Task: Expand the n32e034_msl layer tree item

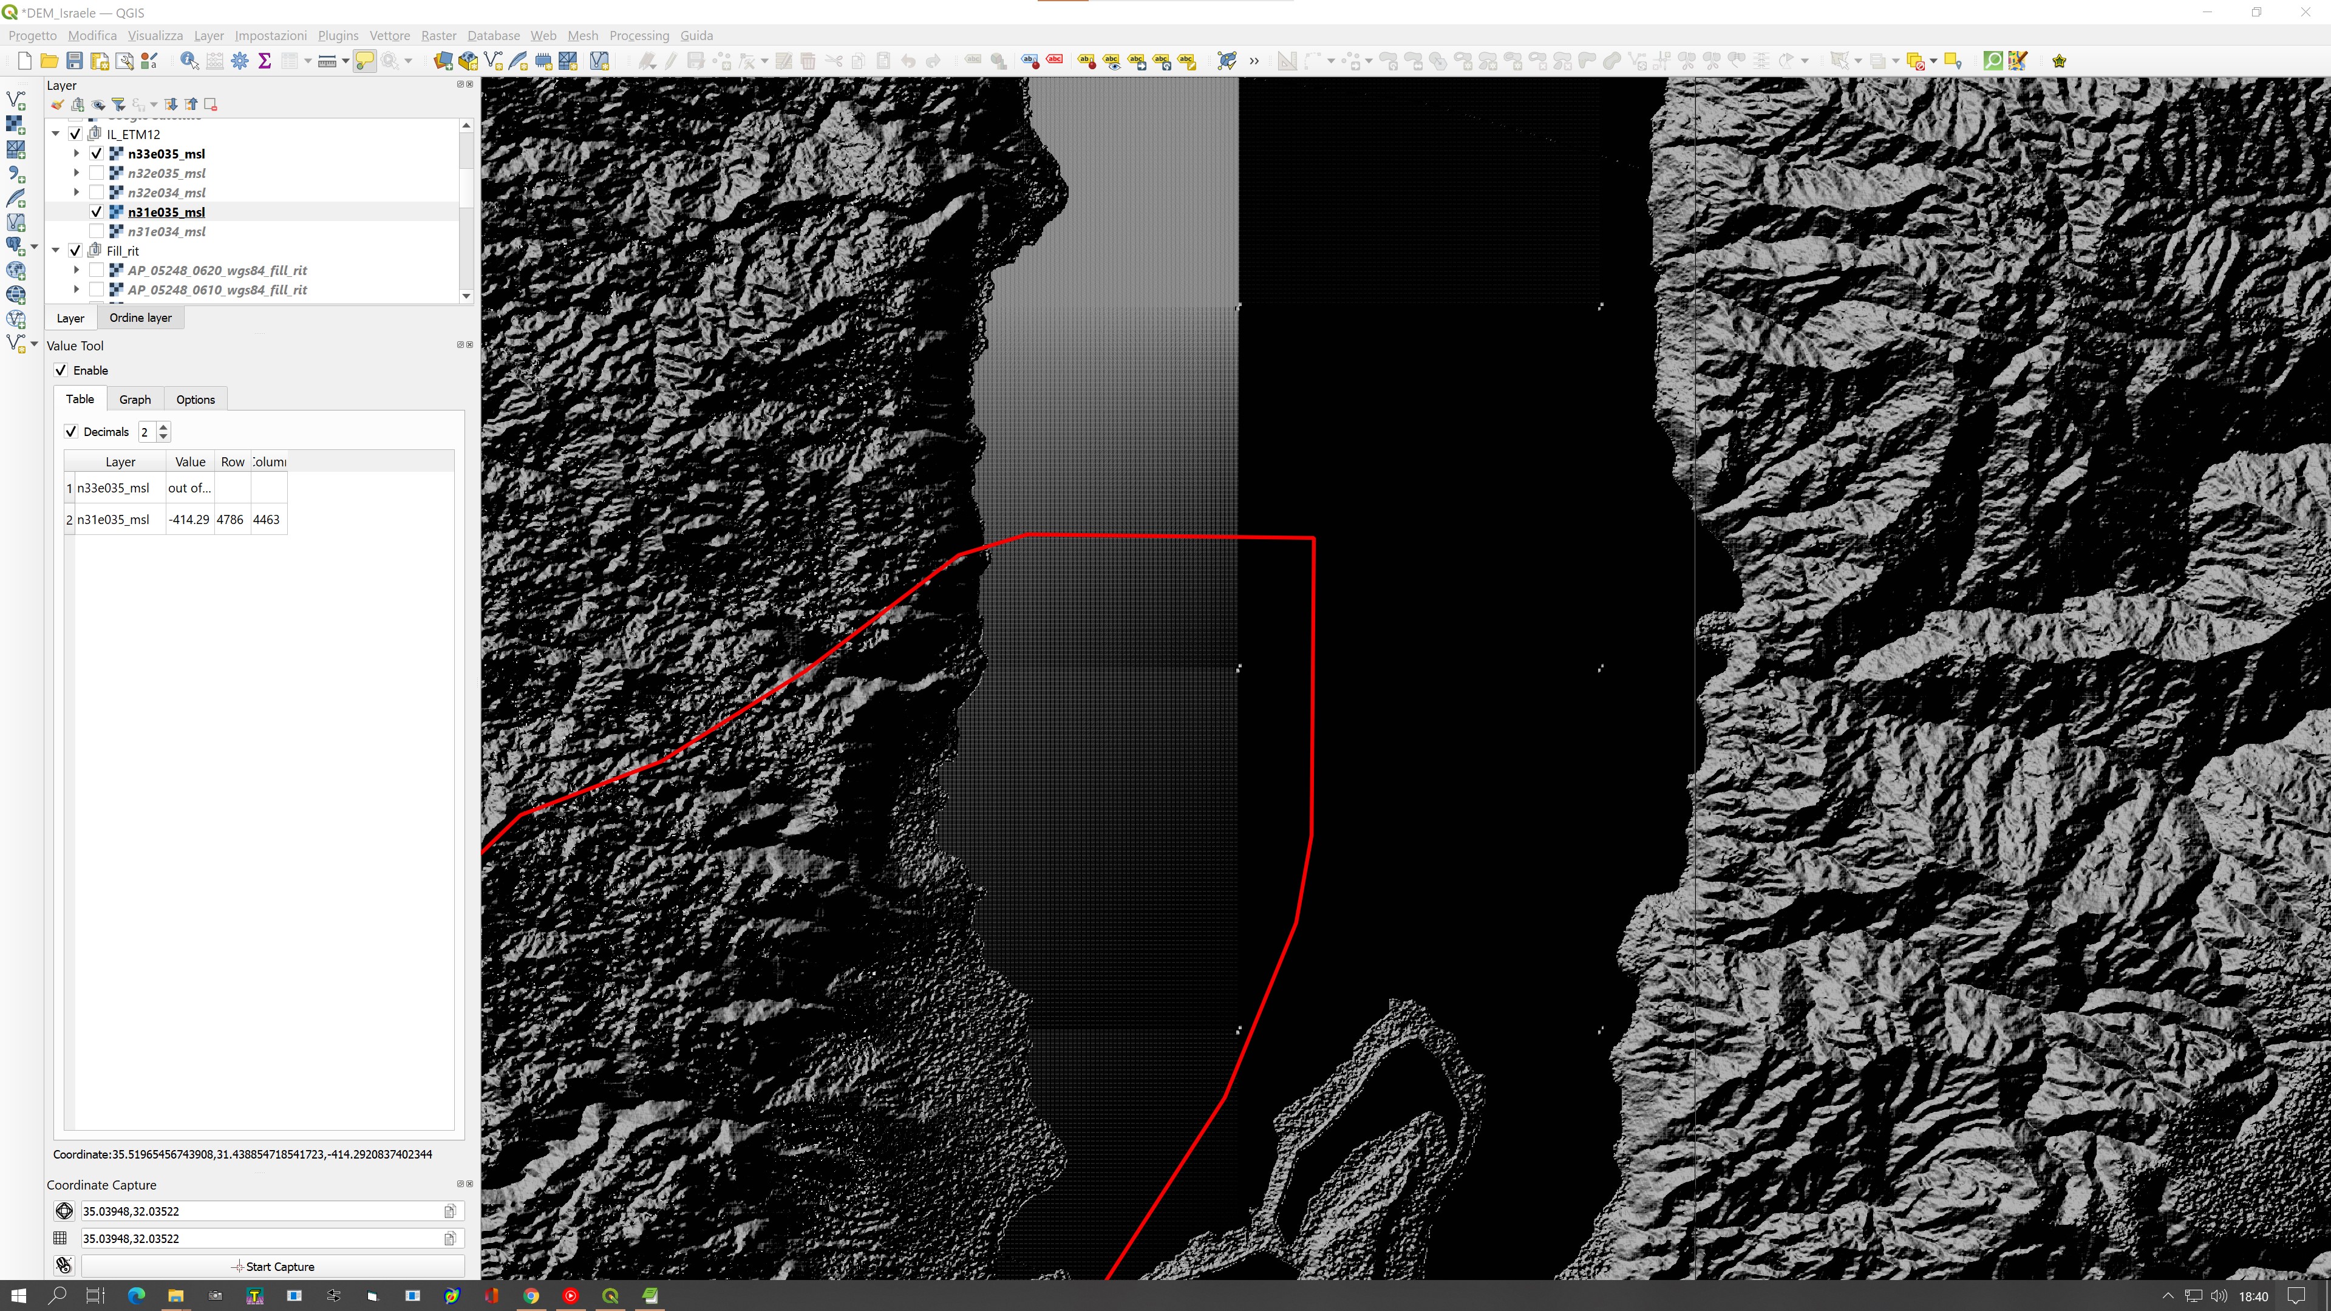Action: coord(77,192)
